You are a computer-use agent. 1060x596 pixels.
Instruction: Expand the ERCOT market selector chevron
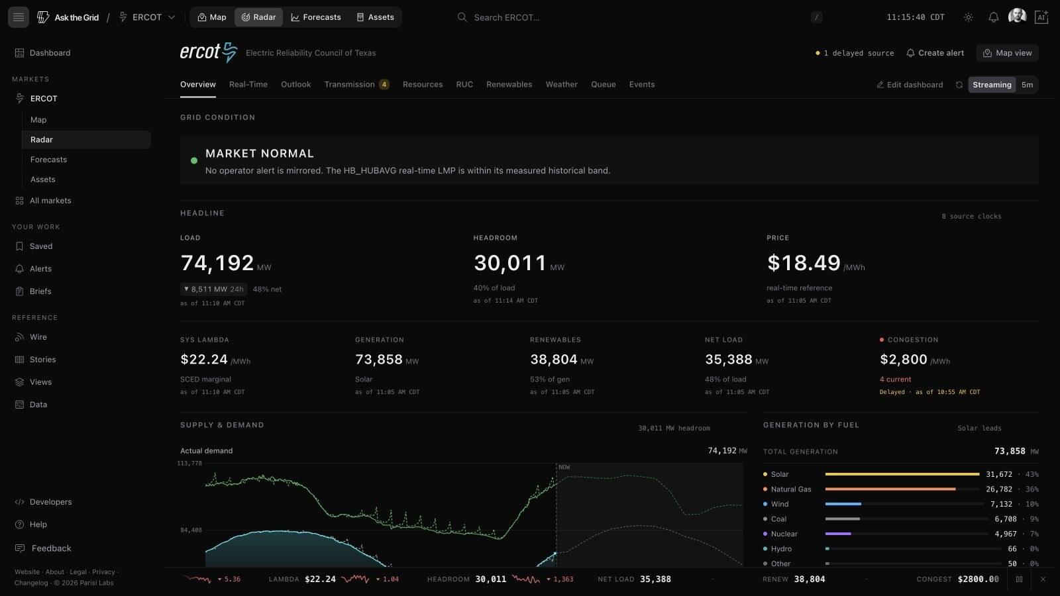click(172, 17)
